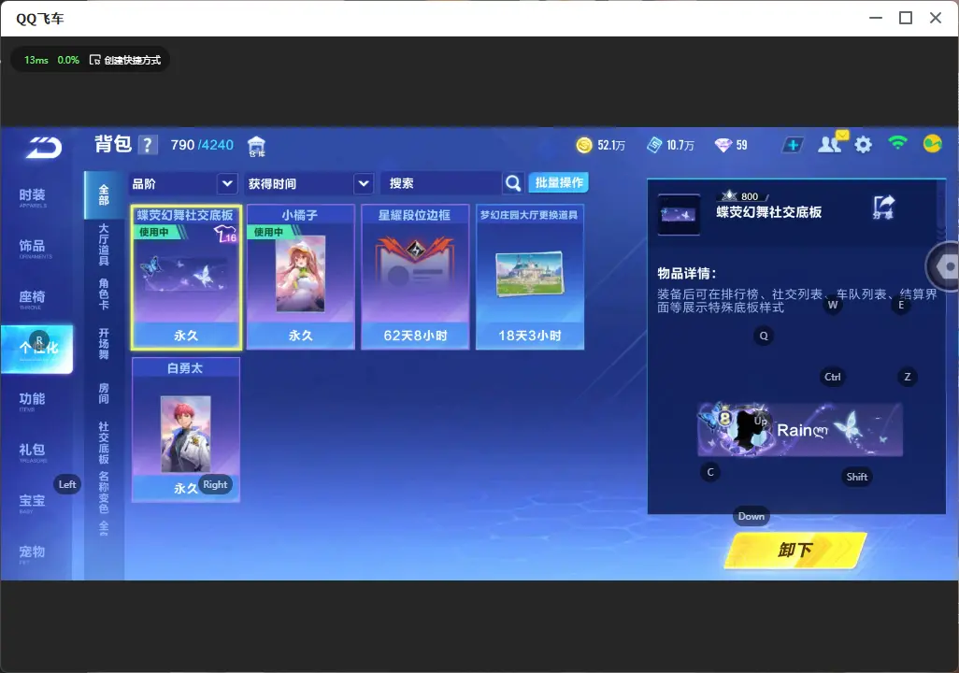Click the 创建快捷方式 shortcut icon

[x=94, y=60]
